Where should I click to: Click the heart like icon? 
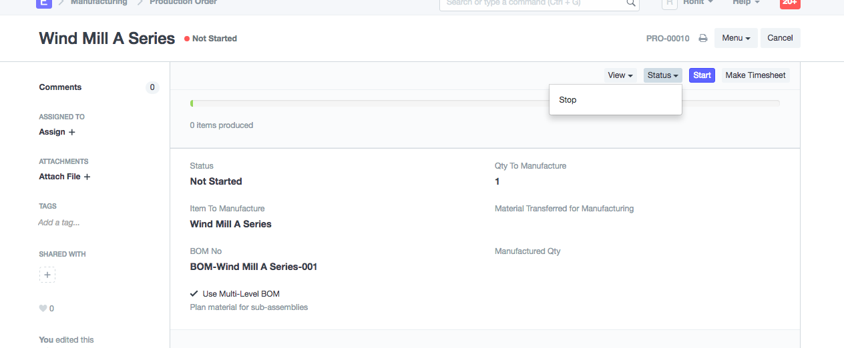(x=43, y=309)
